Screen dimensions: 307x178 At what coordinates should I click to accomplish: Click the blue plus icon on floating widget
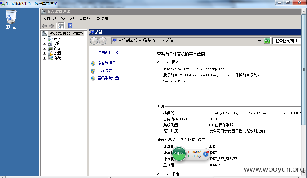coord(206,154)
